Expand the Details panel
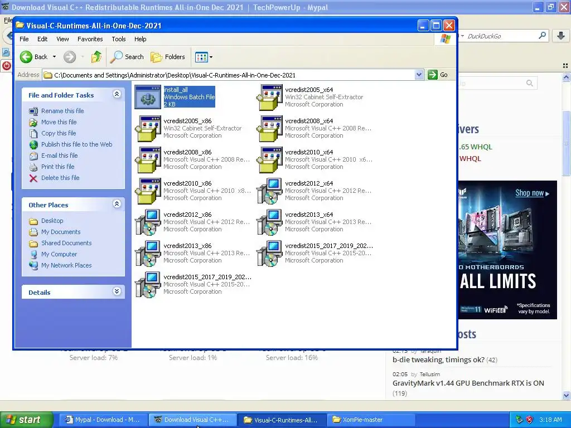 coord(117,291)
